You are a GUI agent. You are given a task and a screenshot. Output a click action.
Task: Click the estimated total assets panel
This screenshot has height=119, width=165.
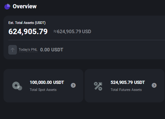pyautogui.click(x=84, y=37)
